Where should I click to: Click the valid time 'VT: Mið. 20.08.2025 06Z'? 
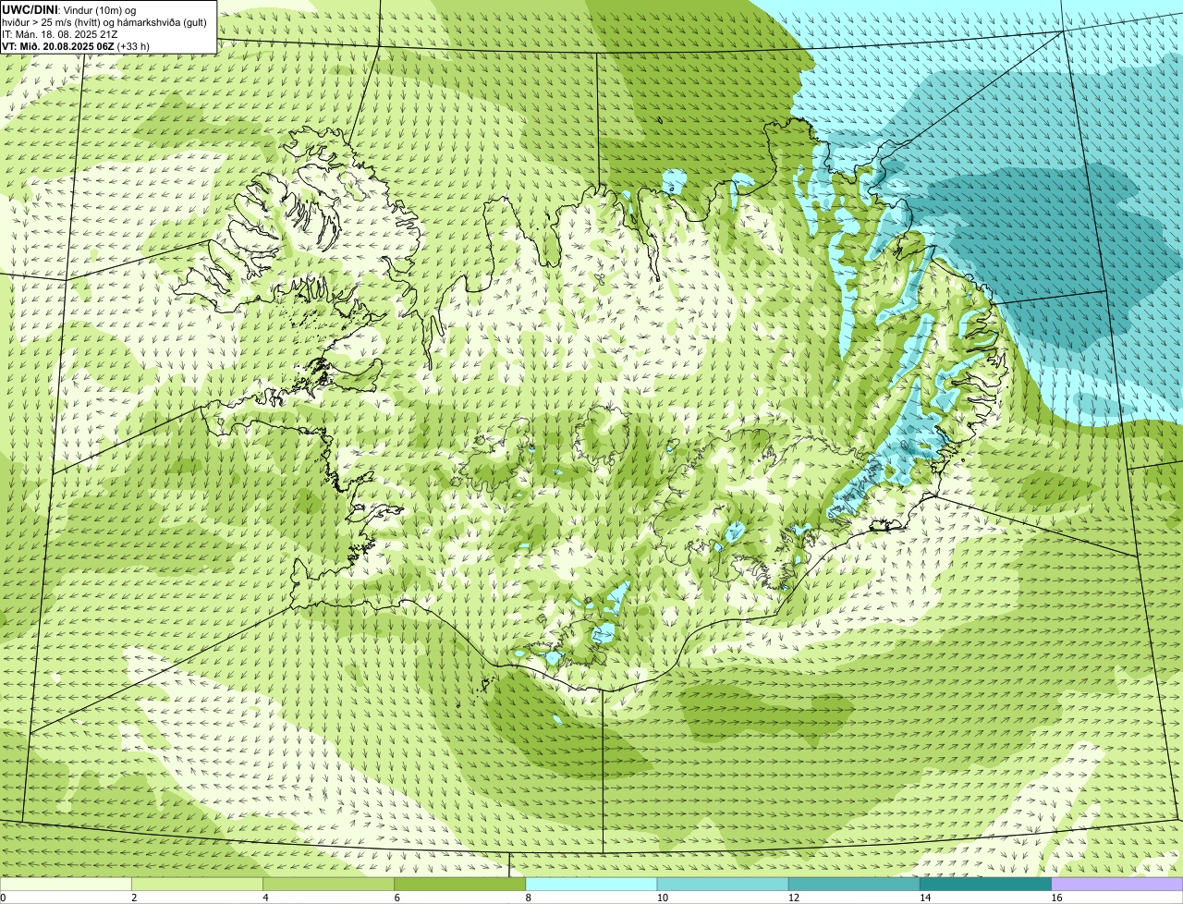[57, 45]
